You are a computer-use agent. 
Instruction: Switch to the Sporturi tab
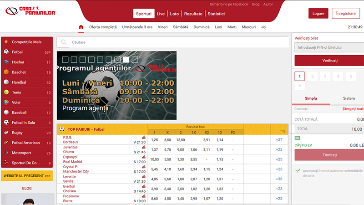point(144,14)
